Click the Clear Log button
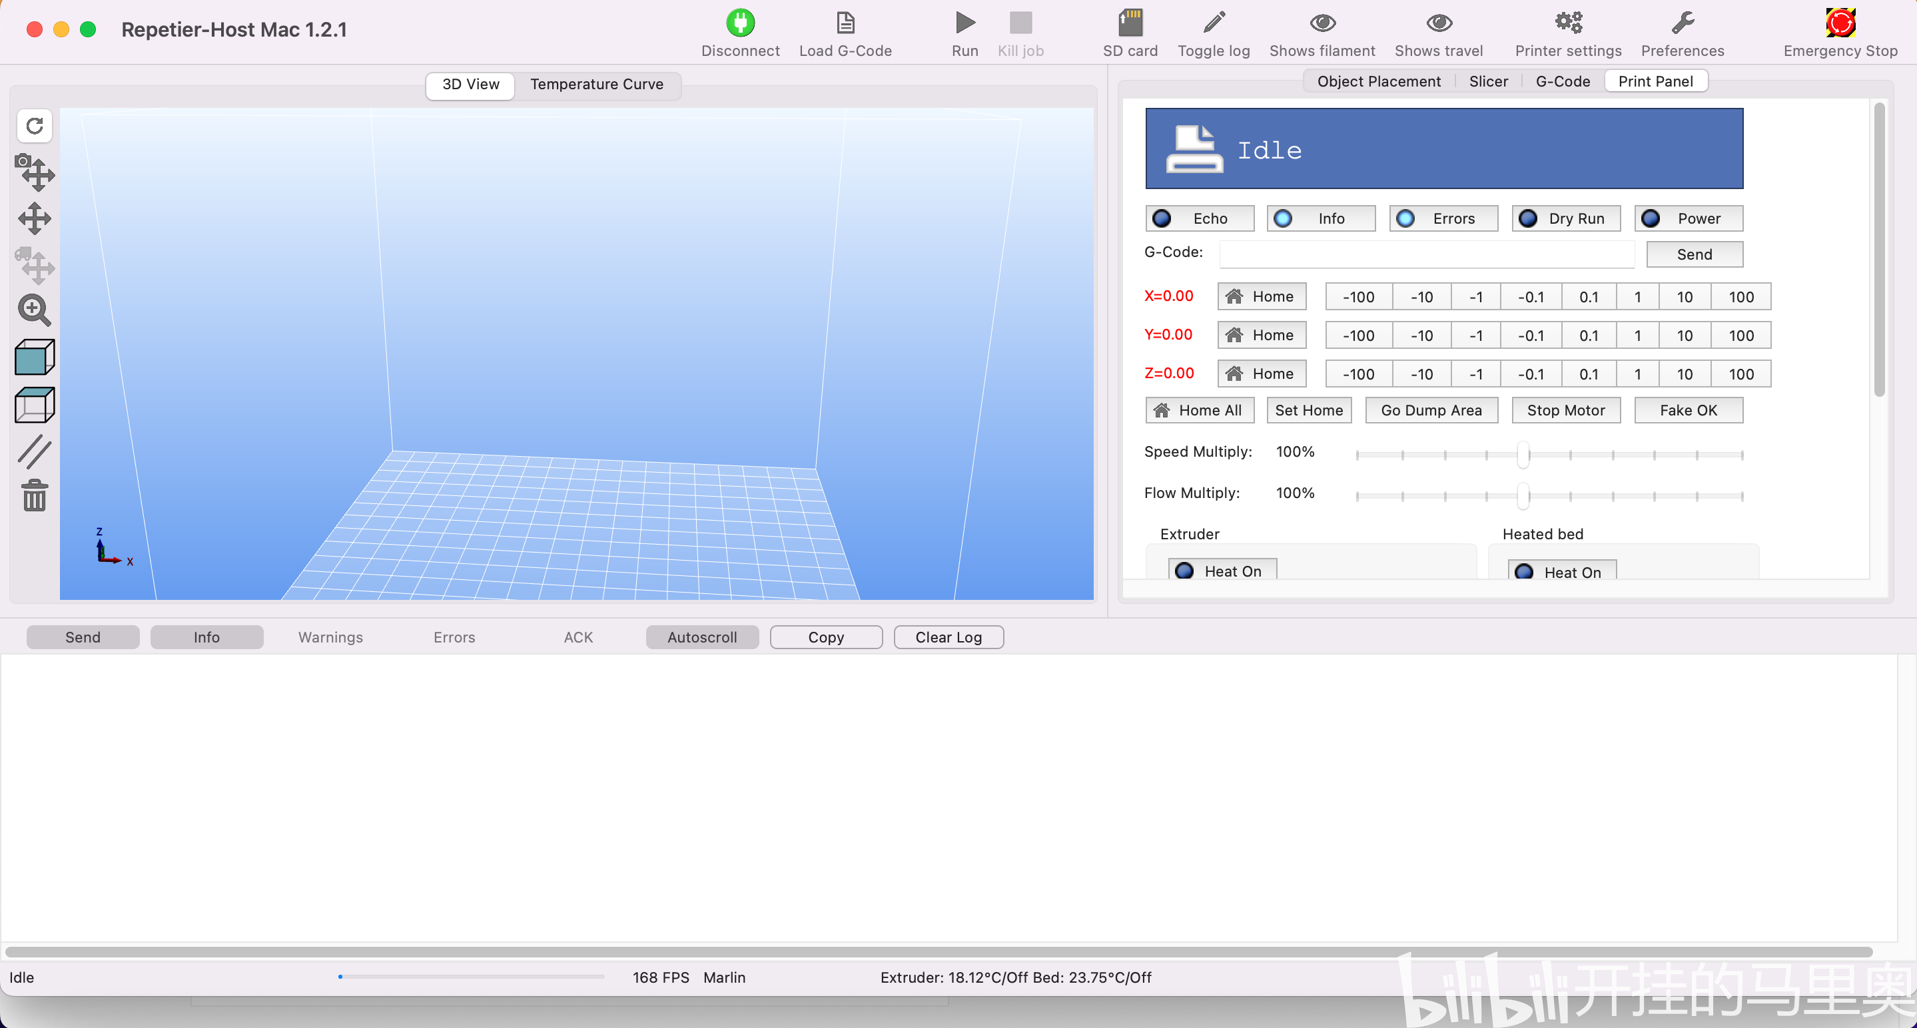1917x1028 pixels. point(947,637)
